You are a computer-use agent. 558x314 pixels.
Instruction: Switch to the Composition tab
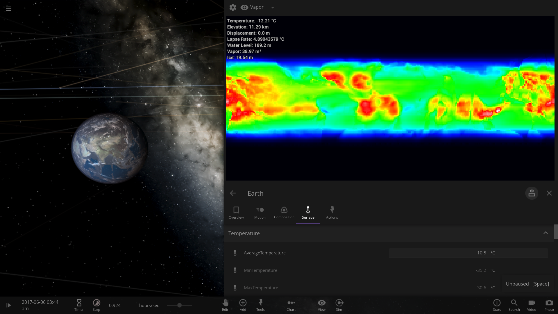click(284, 213)
